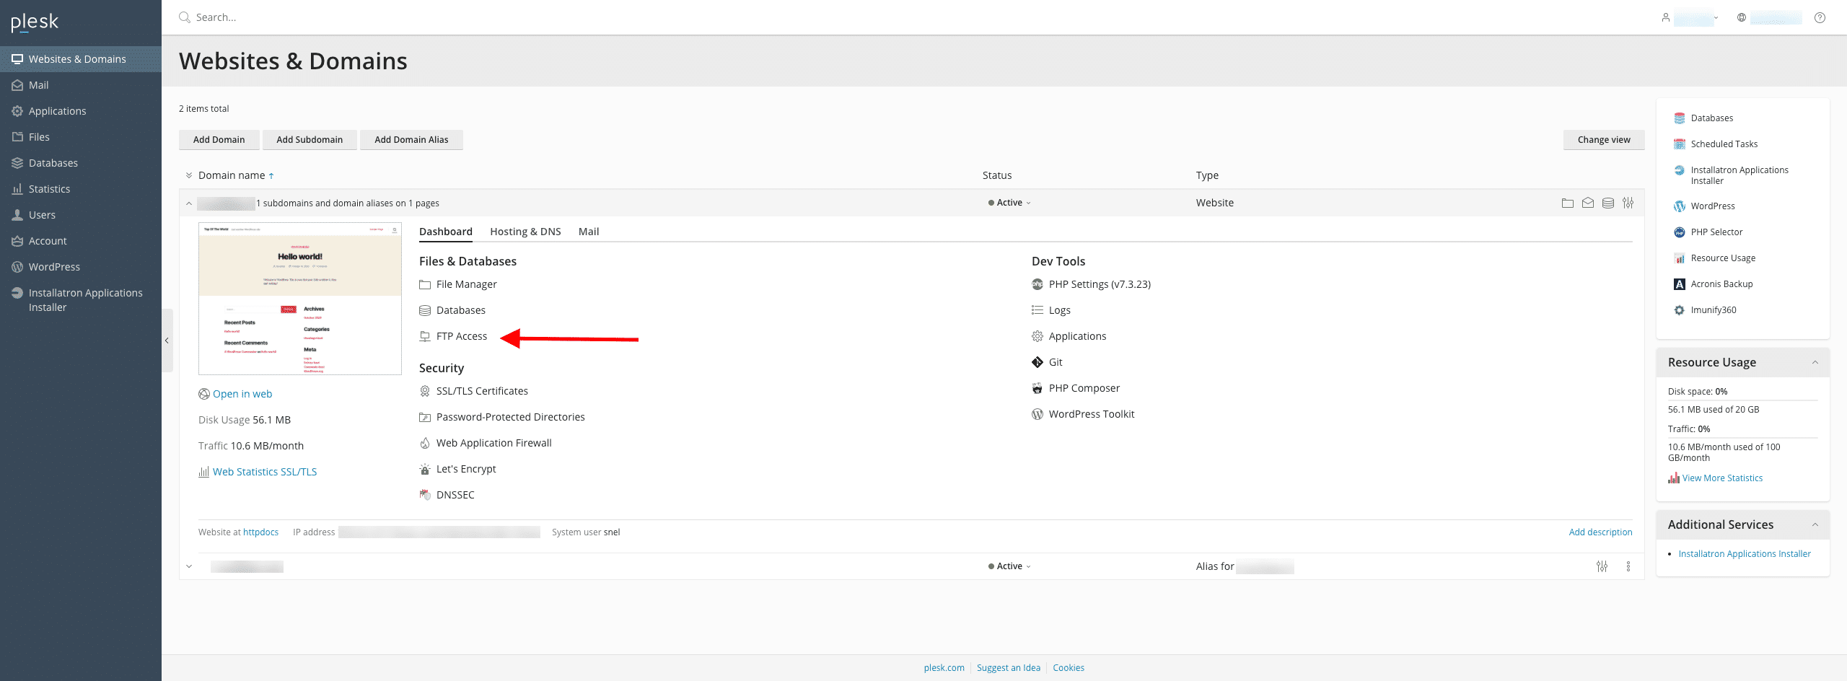Go to Users in sidebar

[x=81, y=215]
